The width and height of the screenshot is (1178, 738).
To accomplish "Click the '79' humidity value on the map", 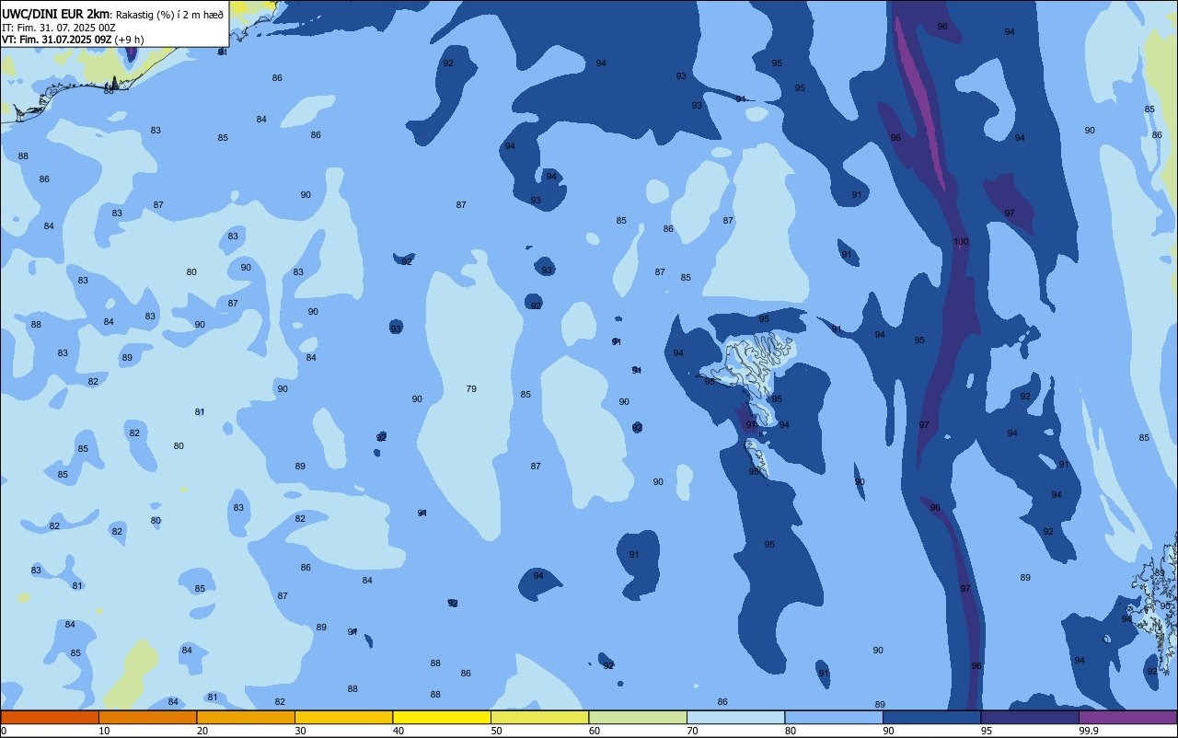I will click(x=471, y=389).
